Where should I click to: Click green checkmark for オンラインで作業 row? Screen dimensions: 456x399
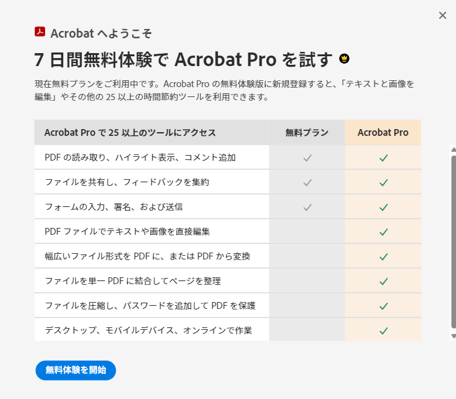point(384,331)
